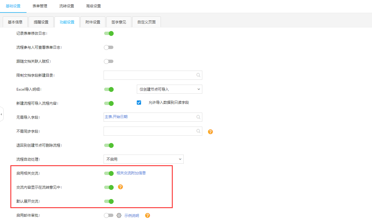Click help icon beside 交流内容显示在流转意见中
Viewport: 372px width, 220px height.
pos(120,187)
